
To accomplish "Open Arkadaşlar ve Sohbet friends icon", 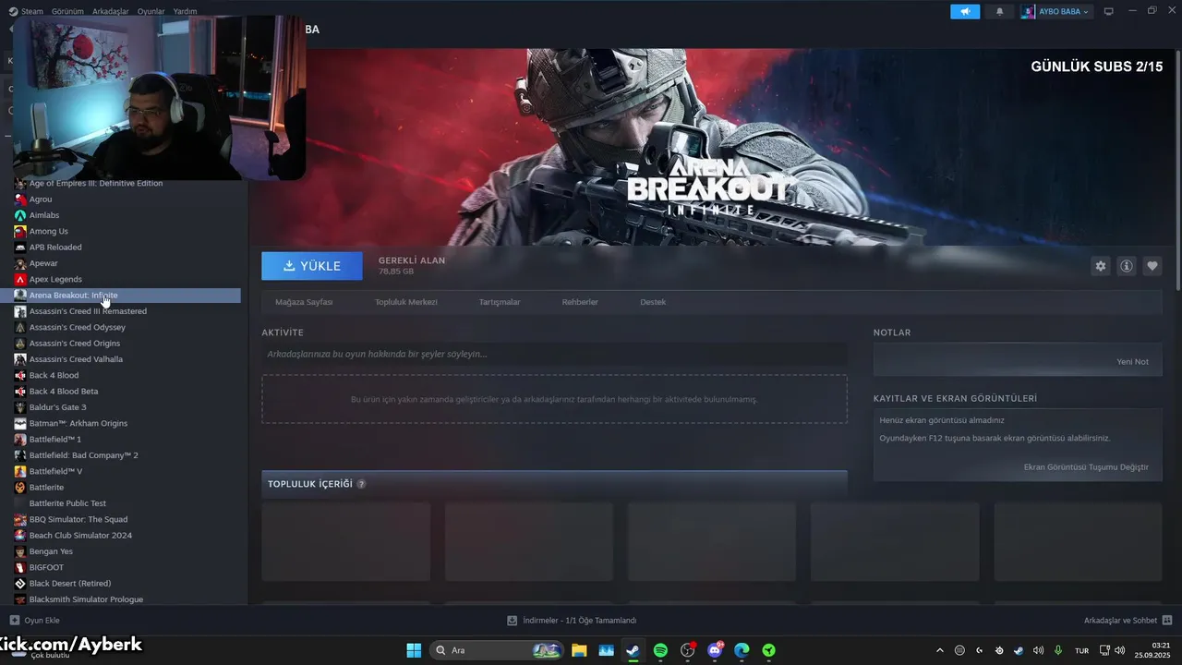I will pos(1167,621).
